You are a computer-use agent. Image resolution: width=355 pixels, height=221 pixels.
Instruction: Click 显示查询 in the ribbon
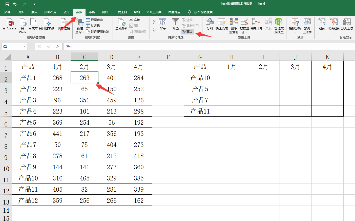click(x=94, y=20)
